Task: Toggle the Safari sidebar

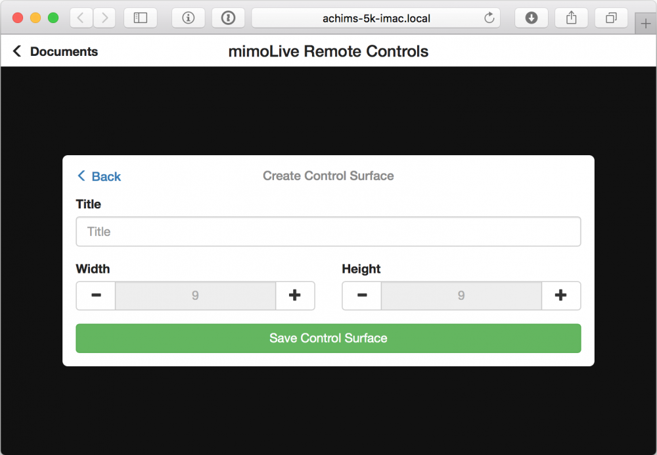Action: coord(141,18)
